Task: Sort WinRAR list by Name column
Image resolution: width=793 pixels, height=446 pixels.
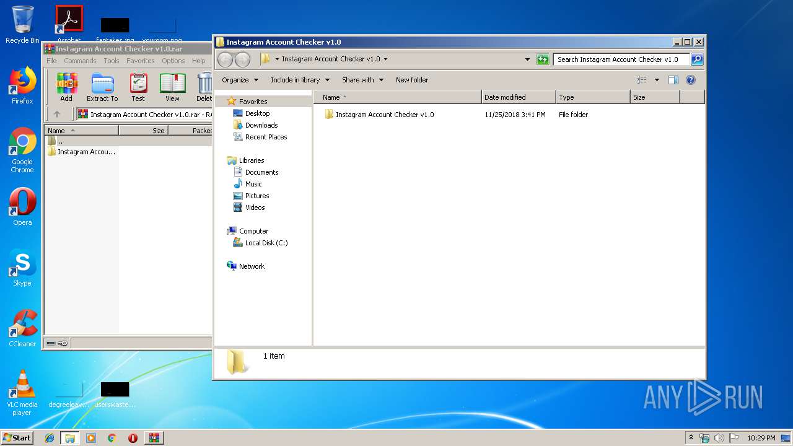Action: pyautogui.click(x=81, y=130)
